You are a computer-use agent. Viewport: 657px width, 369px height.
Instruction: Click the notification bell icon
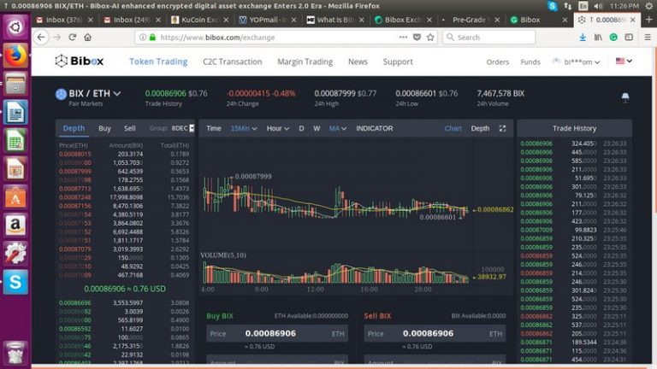pos(625,97)
